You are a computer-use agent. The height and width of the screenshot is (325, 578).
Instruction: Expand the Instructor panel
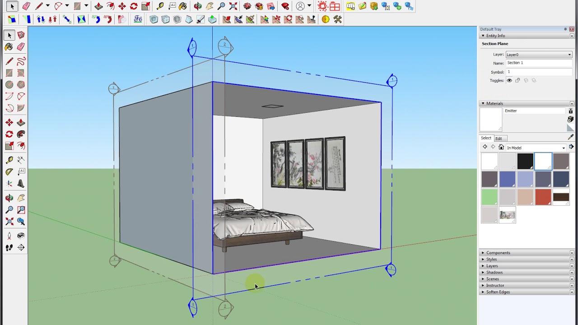click(483, 286)
